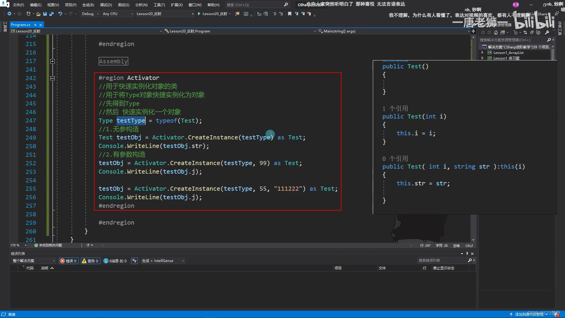
Task: Open the 调试(D) menu
Action: click(x=106, y=5)
